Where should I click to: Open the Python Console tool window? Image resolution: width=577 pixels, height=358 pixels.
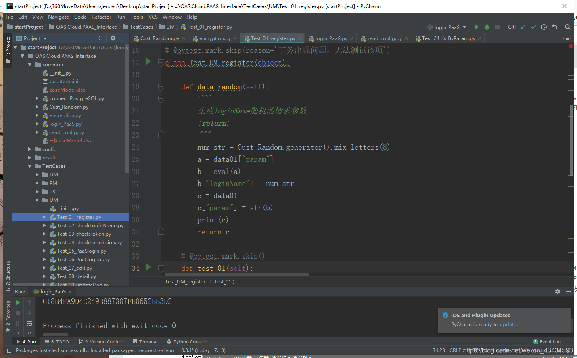[187, 342]
